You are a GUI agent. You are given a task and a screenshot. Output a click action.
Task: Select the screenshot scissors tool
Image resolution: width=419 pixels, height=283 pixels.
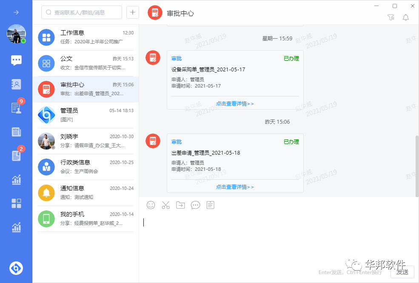[x=165, y=205]
